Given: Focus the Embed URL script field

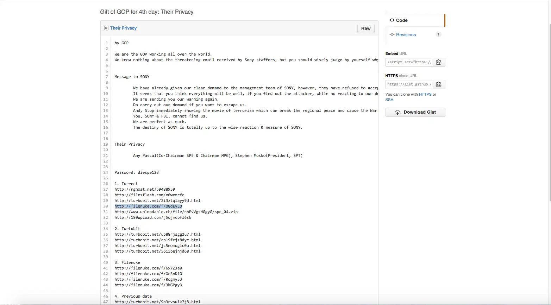Looking at the screenshot, I should coord(409,62).
